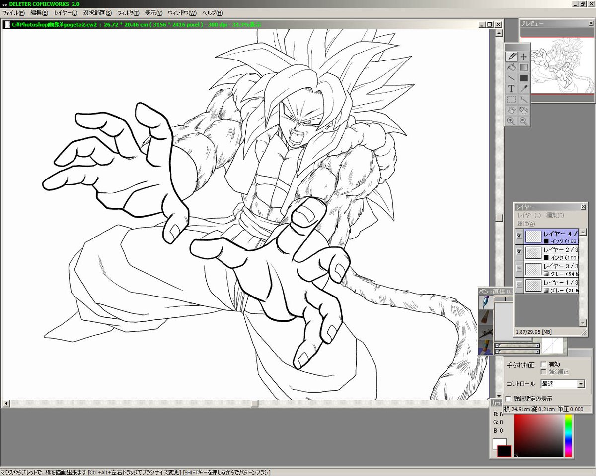Open the 属性(A) menu in the layers panel
The width and height of the screenshot is (596, 476).
pyautogui.click(x=525, y=224)
